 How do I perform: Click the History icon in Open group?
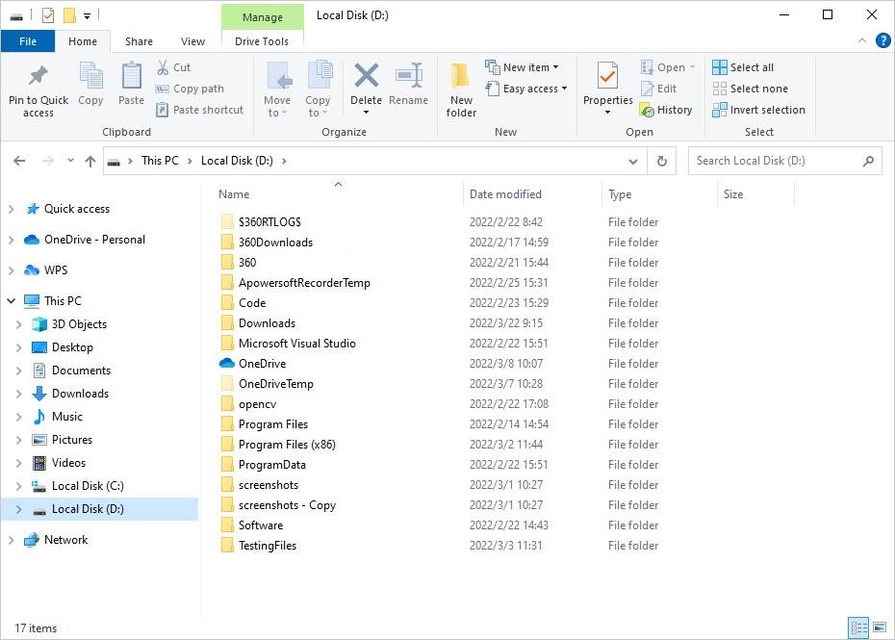pos(648,110)
